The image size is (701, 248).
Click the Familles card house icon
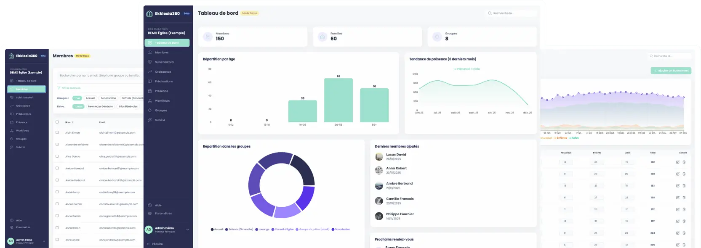click(323, 37)
